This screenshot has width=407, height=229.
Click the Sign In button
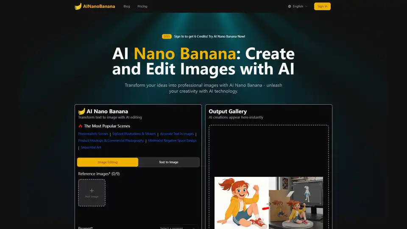322,6
